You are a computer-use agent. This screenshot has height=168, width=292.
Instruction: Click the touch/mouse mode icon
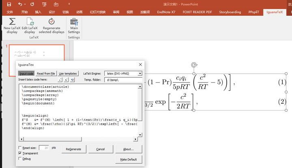pyautogui.click(x=56, y=4)
